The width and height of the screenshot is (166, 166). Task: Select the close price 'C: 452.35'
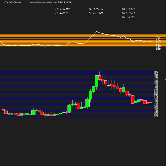tap(62, 13)
